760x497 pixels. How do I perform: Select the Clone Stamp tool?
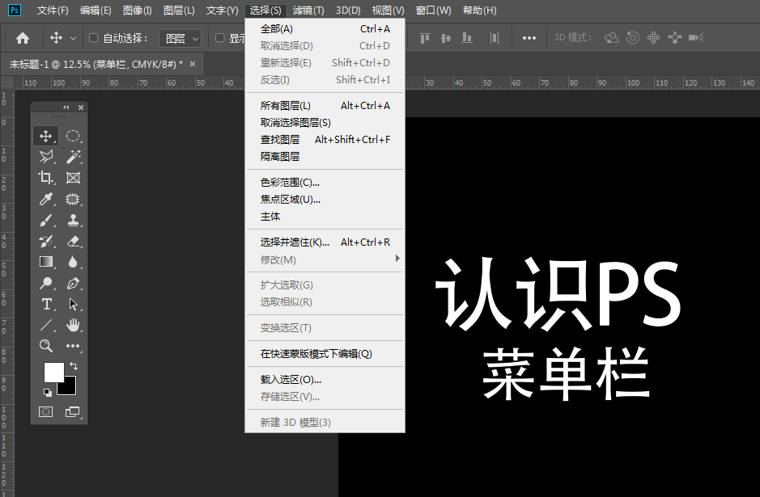click(x=74, y=219)
